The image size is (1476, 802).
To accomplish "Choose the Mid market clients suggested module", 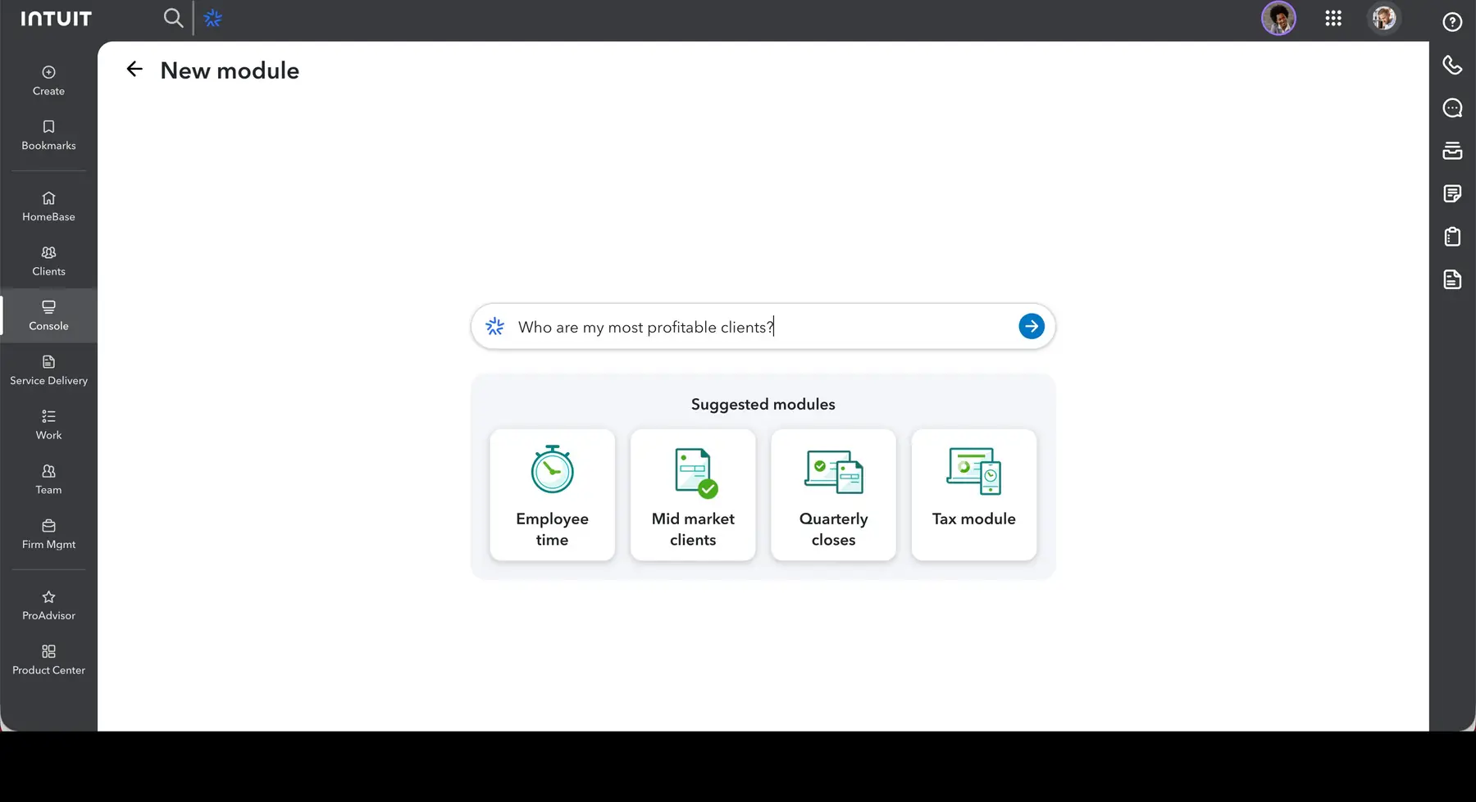I will click(693, 495).
